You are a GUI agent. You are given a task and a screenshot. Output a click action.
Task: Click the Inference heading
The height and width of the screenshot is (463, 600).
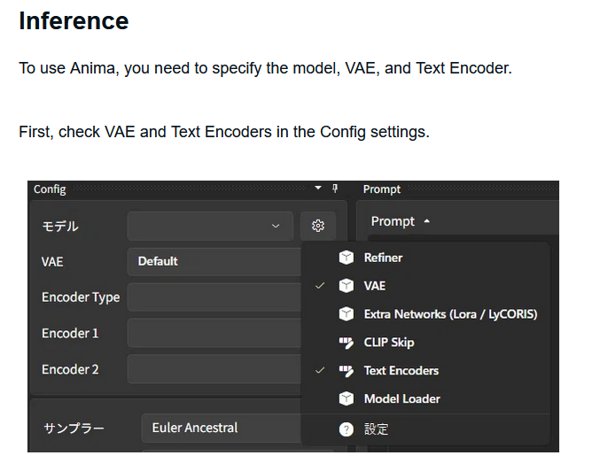point(74,20)
